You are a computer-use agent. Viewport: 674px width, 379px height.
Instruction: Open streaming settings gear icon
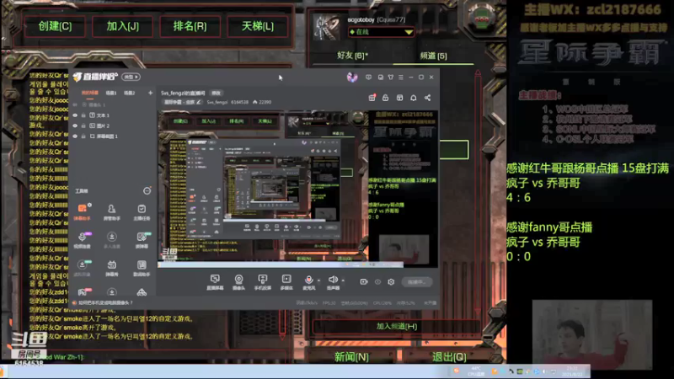[391, 282]
